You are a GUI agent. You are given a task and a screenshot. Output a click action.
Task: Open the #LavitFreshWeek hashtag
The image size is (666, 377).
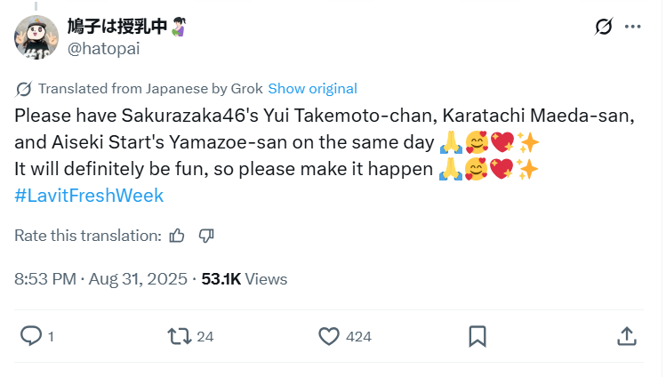click(x=89, y=195)
